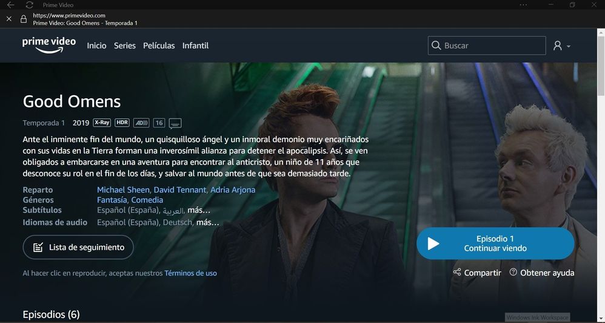The image size is (605, 323).
Task: Click the Temporada 1 label
Action: click(x=44, y=123)
